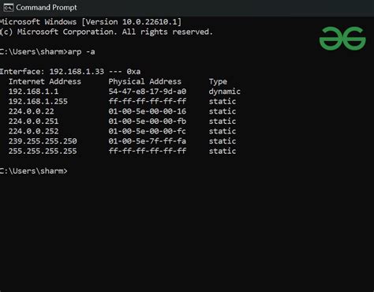Viewport: 374px width, 292px height.
Task: Click the dynamic type entry
Action: [225, 92]
